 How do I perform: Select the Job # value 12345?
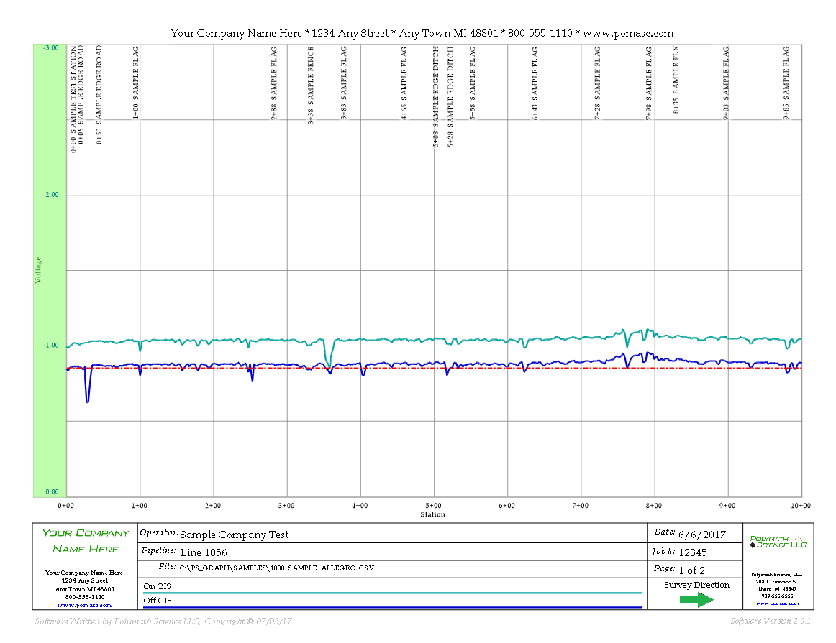[x=693, y=552]
